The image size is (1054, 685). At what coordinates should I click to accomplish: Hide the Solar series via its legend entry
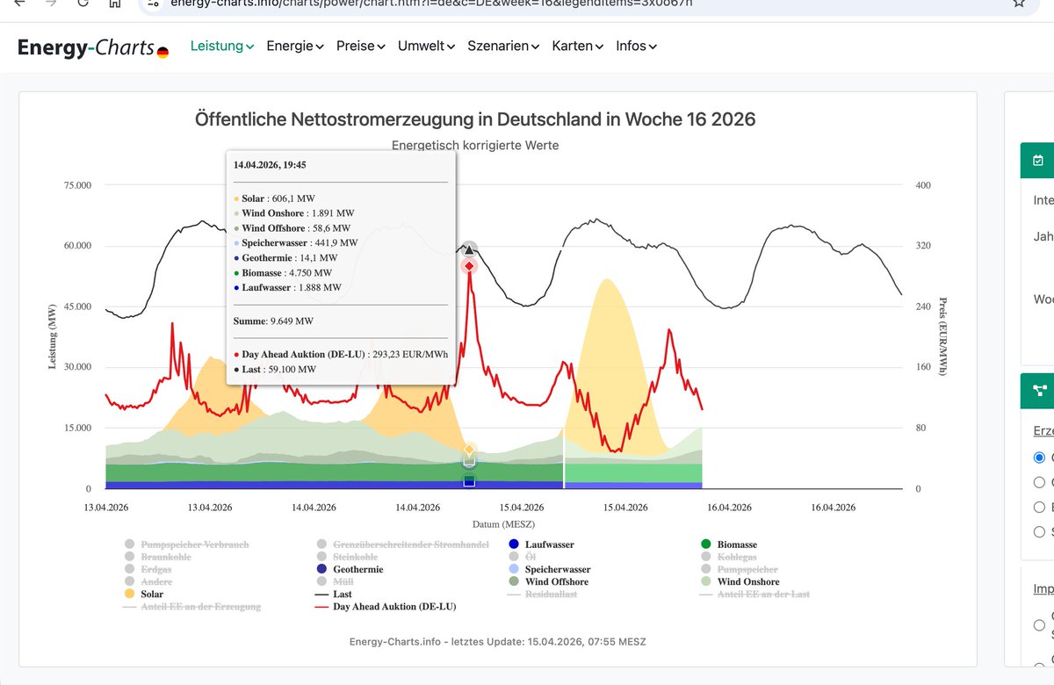pos(150,594)
